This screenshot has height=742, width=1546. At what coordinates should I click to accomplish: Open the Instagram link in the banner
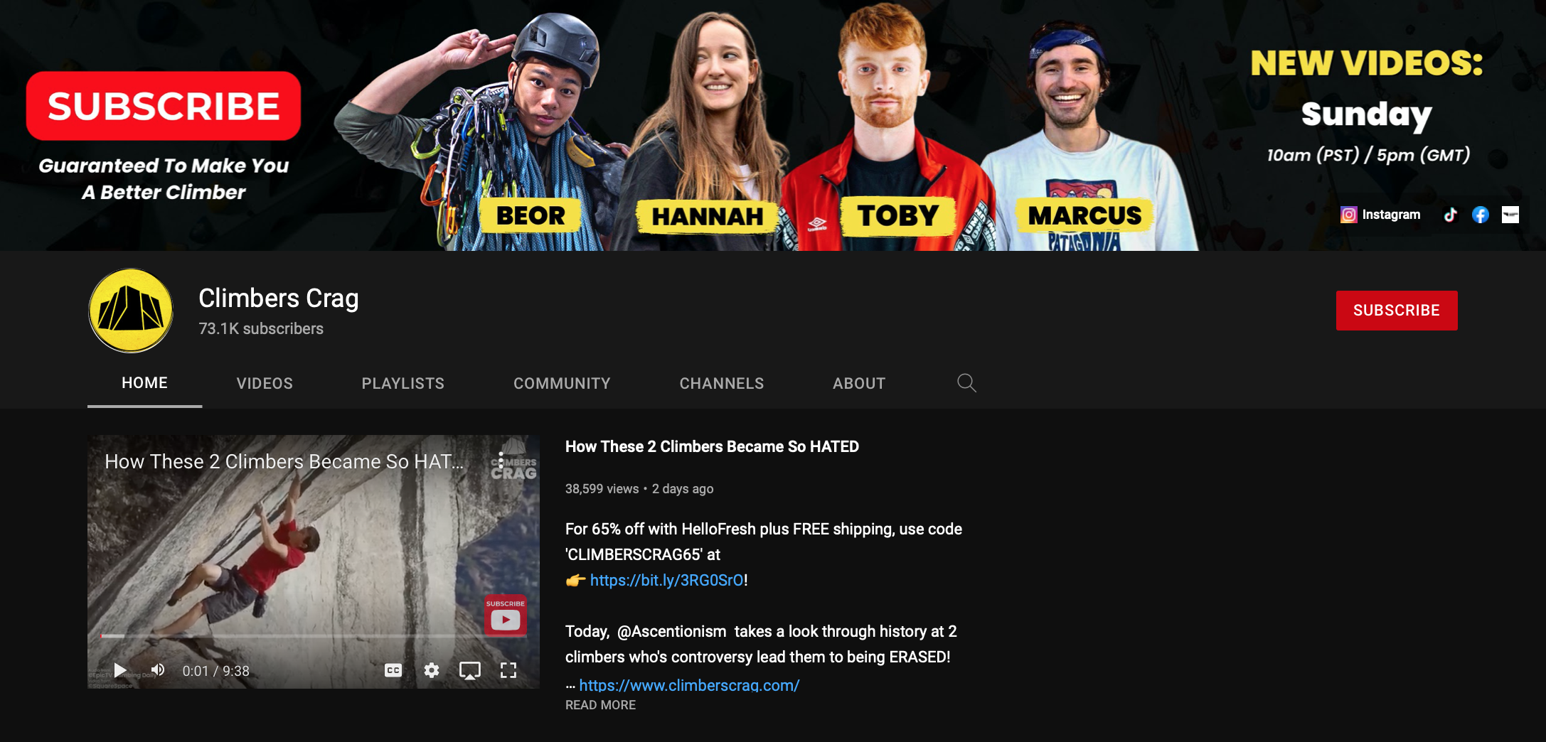click(x=1380, y=215)
